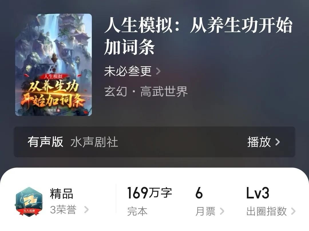The width and height of the screenshot is (309, 231).
Task: Open the 3荣誉 honors list
Action: (63, 210)
